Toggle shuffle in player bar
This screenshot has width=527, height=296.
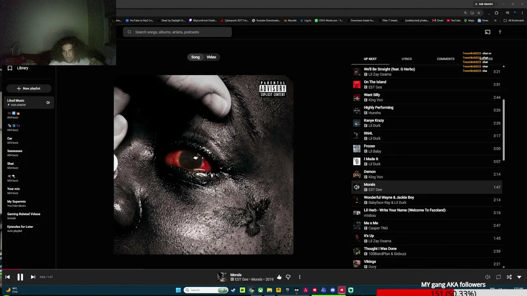(x=509, y=277)
